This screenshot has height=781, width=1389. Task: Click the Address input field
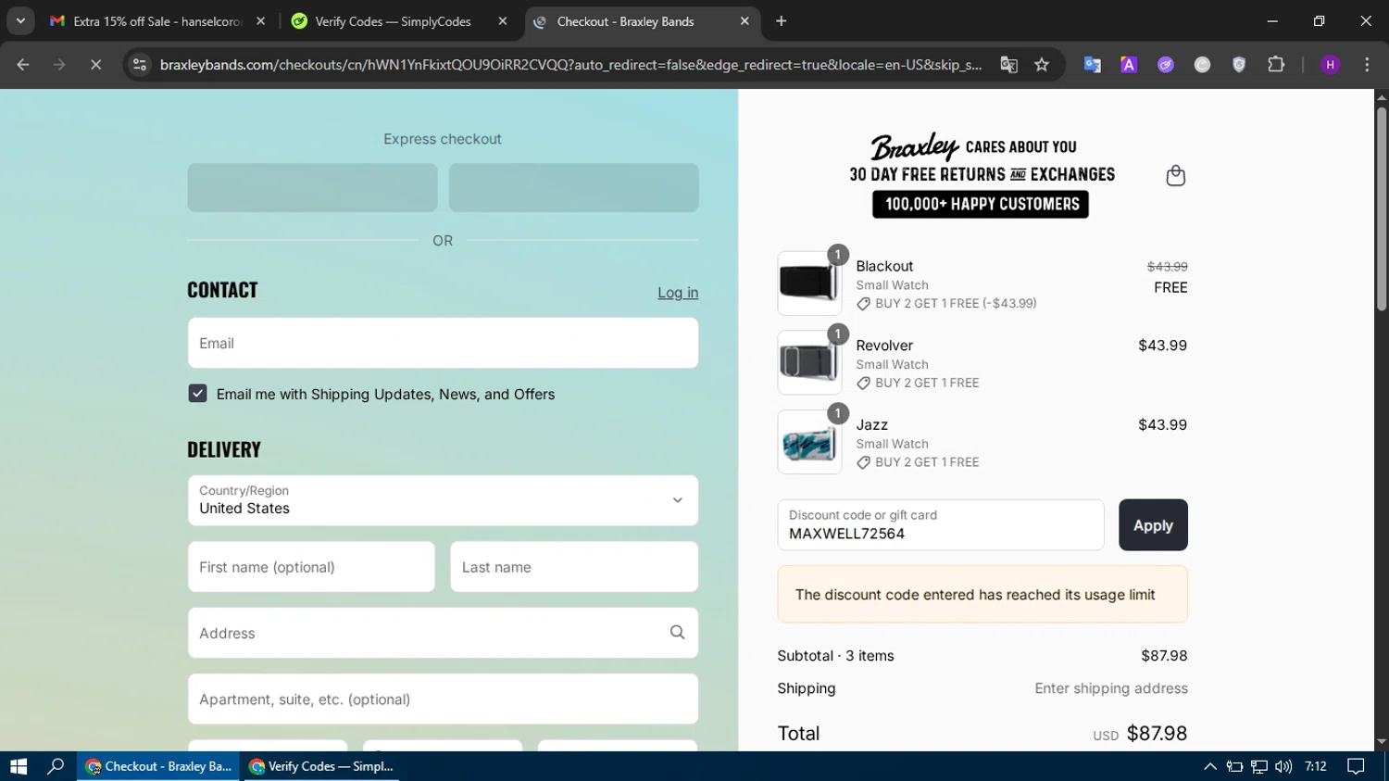(x=443, y=633)
